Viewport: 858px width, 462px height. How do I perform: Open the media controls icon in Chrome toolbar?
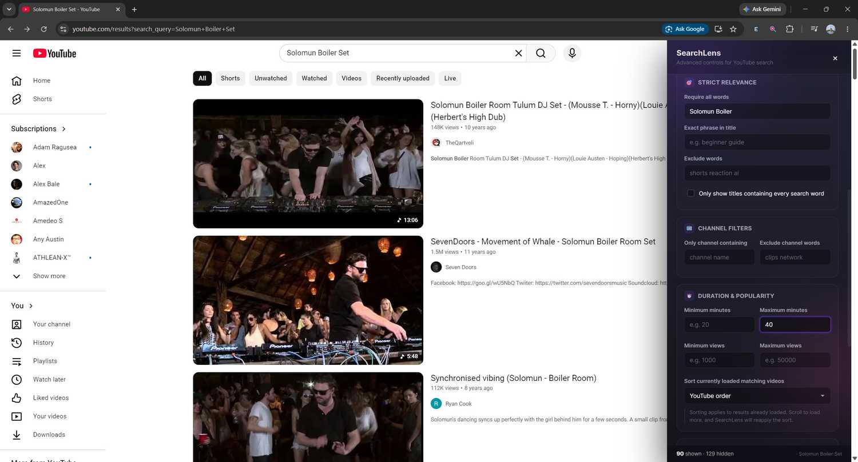click(x=814, y=29)
